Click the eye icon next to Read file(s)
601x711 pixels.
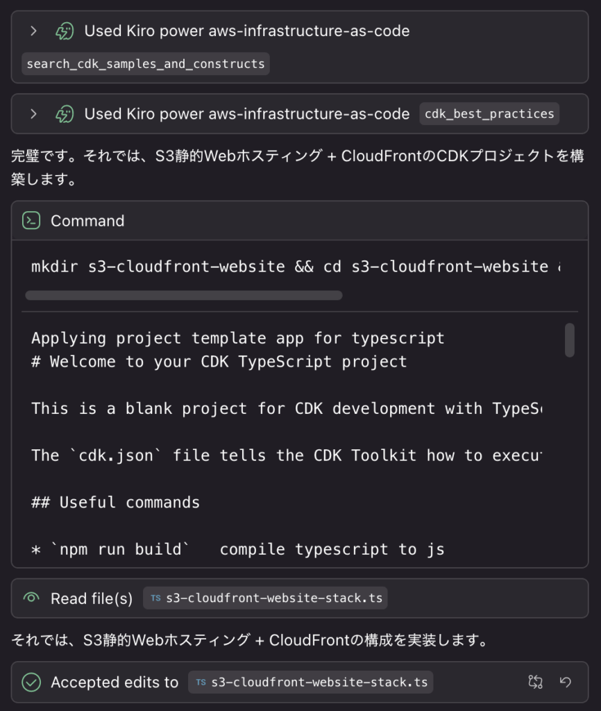[31, 598]
